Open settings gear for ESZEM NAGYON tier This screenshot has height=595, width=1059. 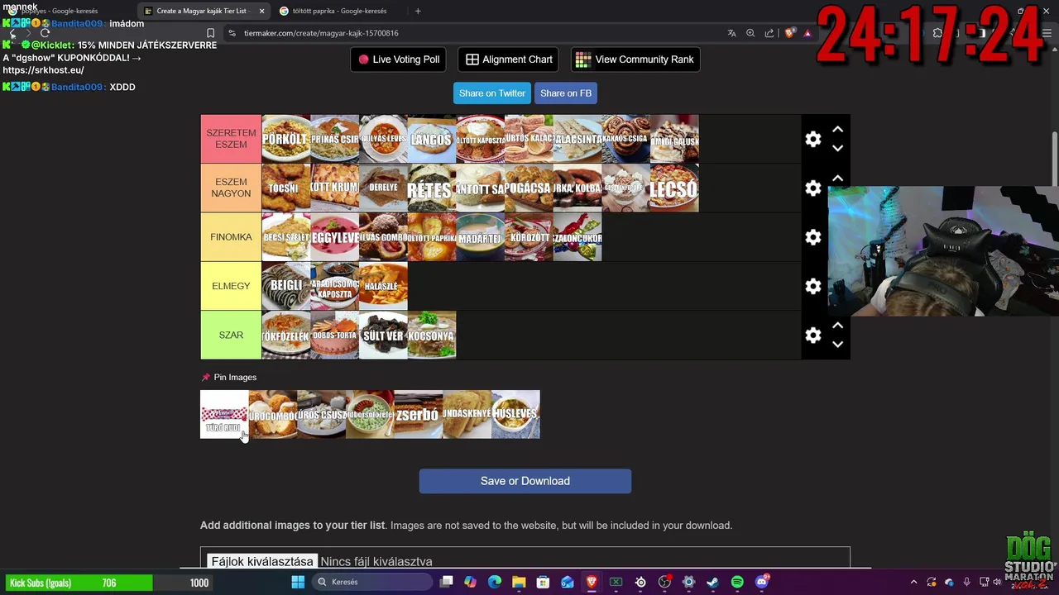tap(813, 188)
